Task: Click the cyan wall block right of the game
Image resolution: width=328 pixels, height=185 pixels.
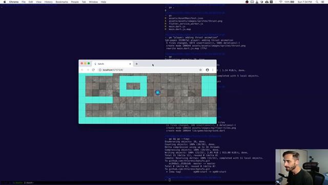Action: (x=209, y=86)
